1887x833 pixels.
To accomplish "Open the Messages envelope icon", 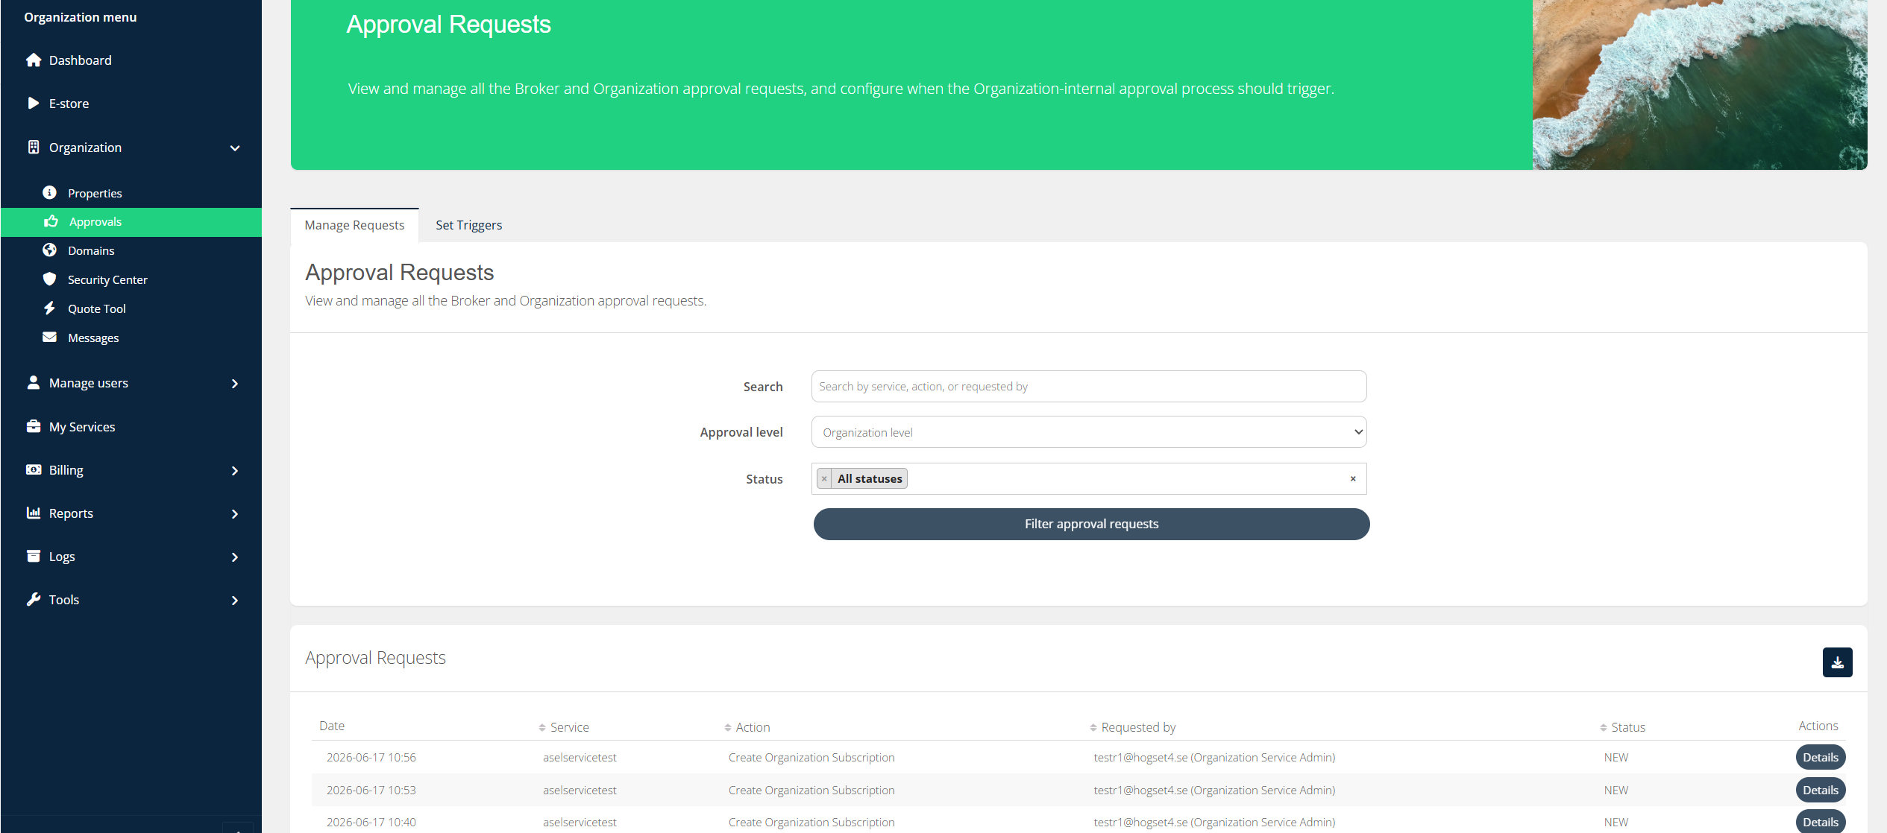I will (50, 338).
